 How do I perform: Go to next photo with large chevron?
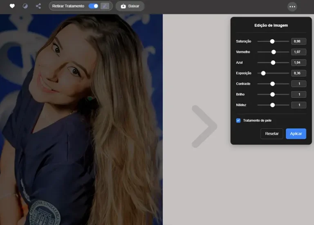pyautogui.click(x=204, y=126)
